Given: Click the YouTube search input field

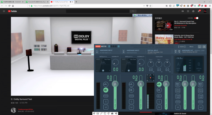Looking at the screenshot, I should [98, 11].
